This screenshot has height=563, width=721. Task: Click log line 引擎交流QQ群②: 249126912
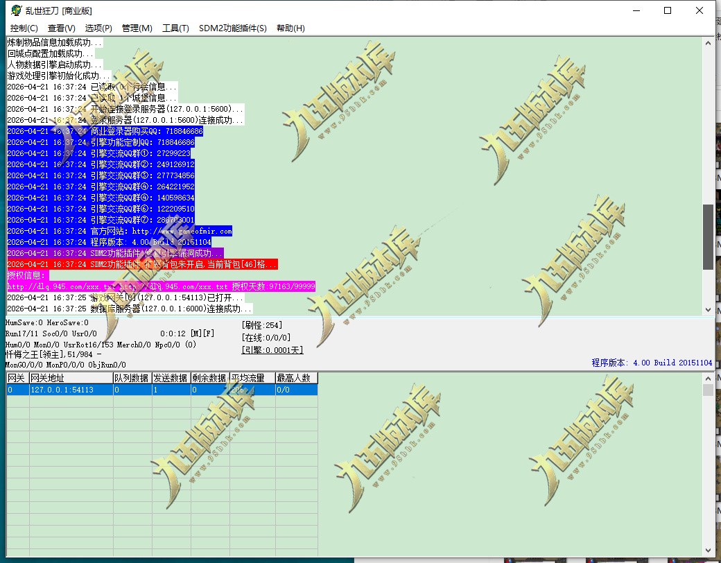tap(101, 164)
